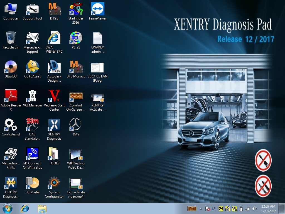Open StarFinder 2016
The width and height of the screenshot is (285, 214).
(x=76, y=13)
